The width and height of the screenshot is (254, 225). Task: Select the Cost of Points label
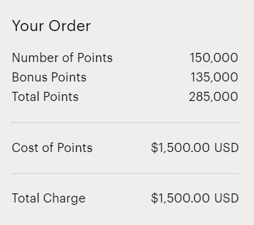coord(52,148)
